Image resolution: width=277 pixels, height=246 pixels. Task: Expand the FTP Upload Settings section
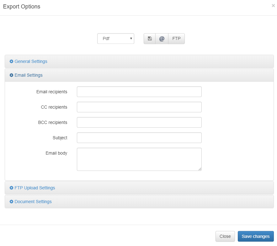pos(35,188)
